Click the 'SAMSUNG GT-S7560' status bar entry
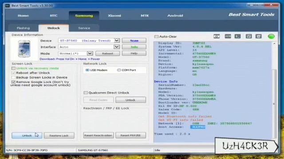 tap(93, 150)
